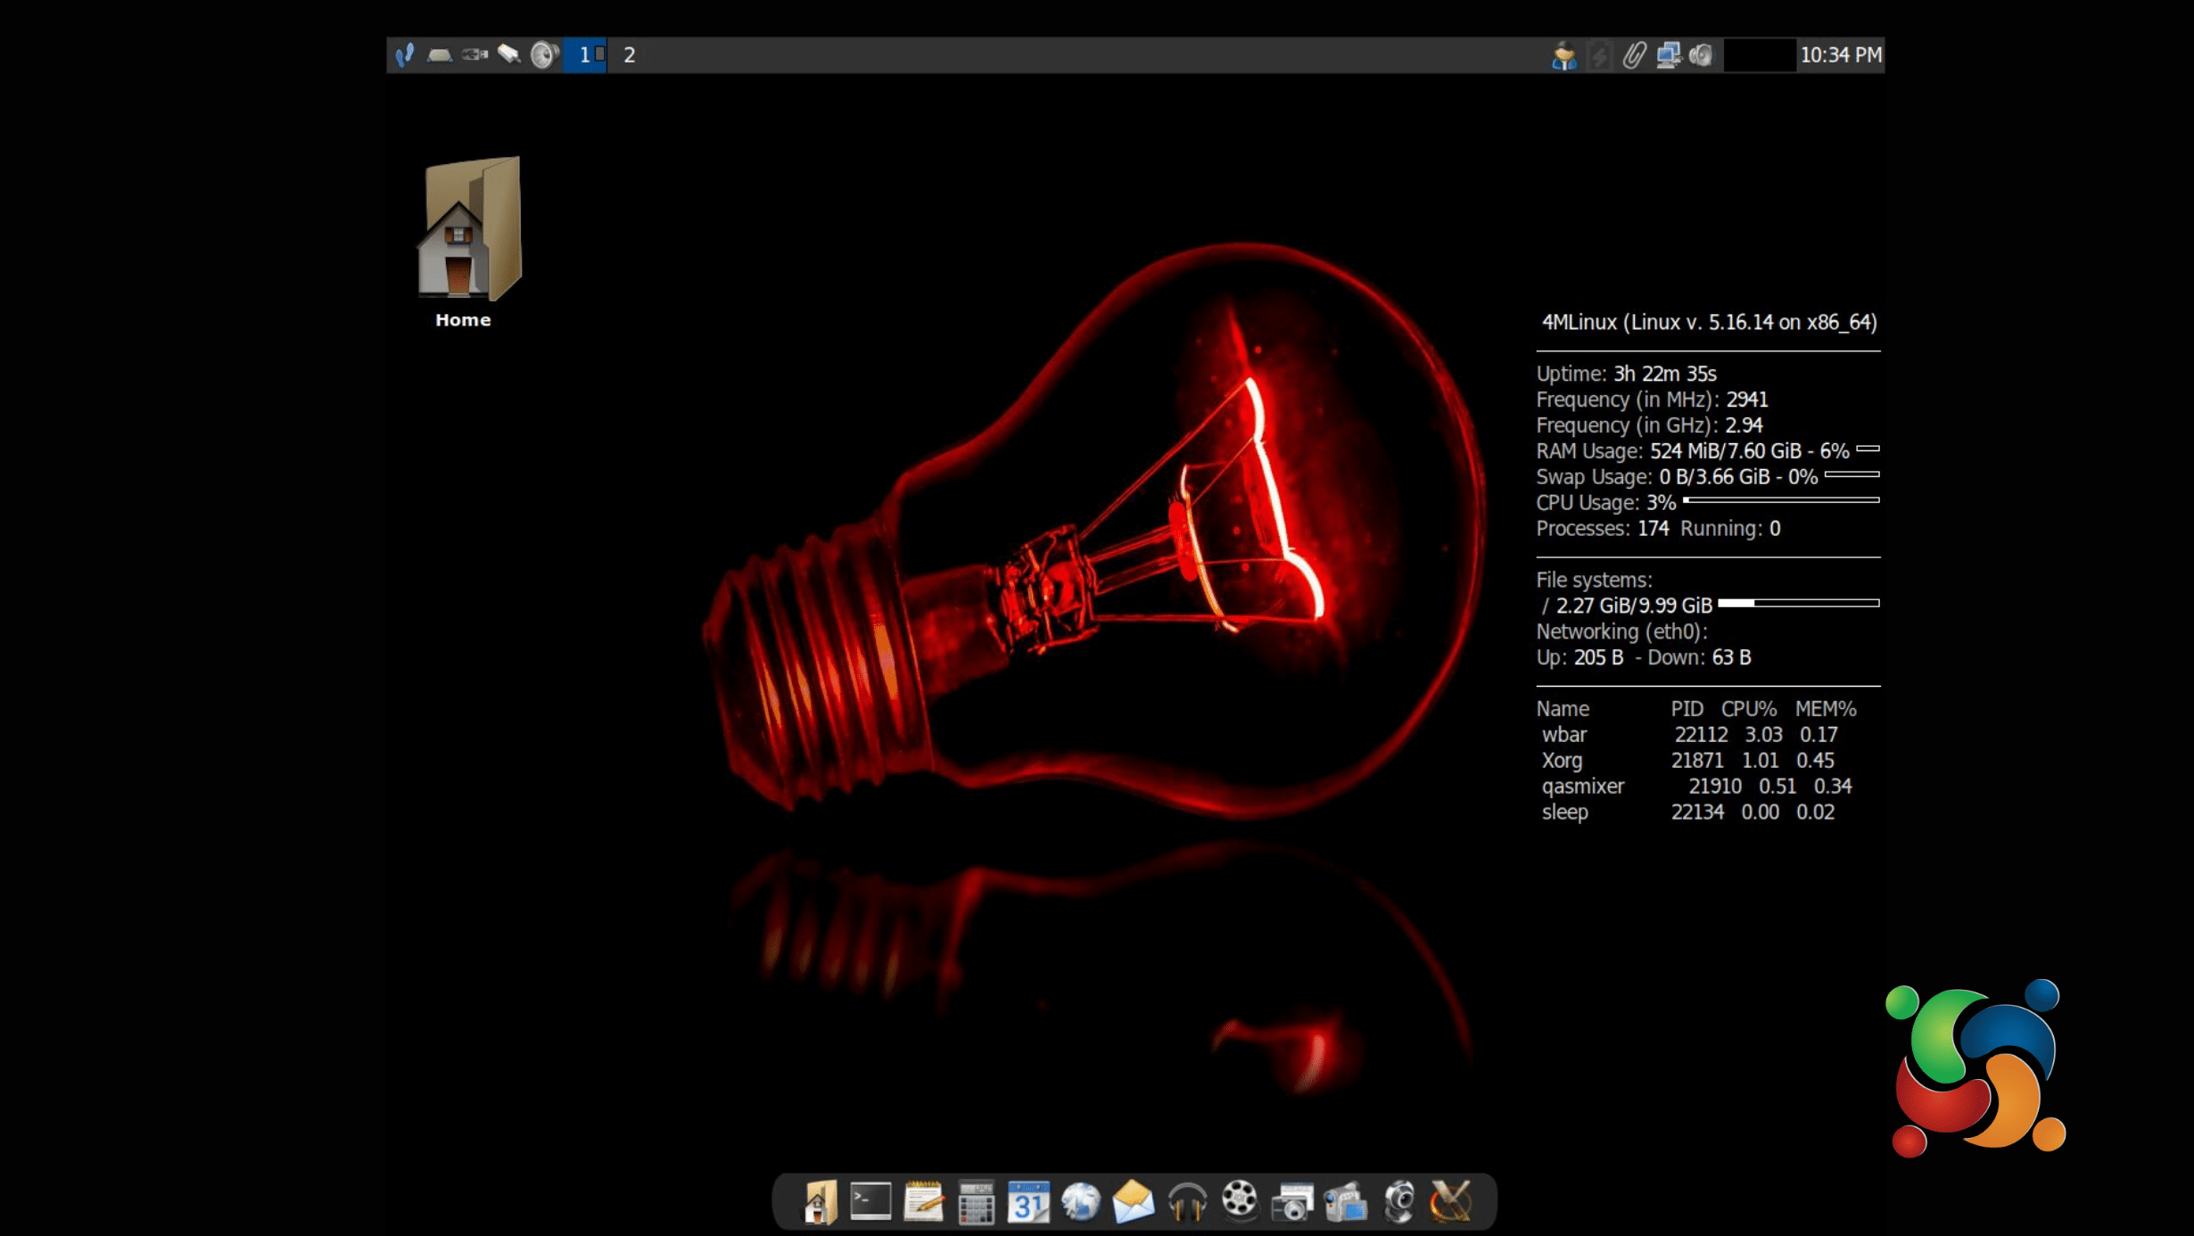Launch the headphones audio player in dock
The width and height of the screenshot is (2194, 1236).
pos(1187,1203)
